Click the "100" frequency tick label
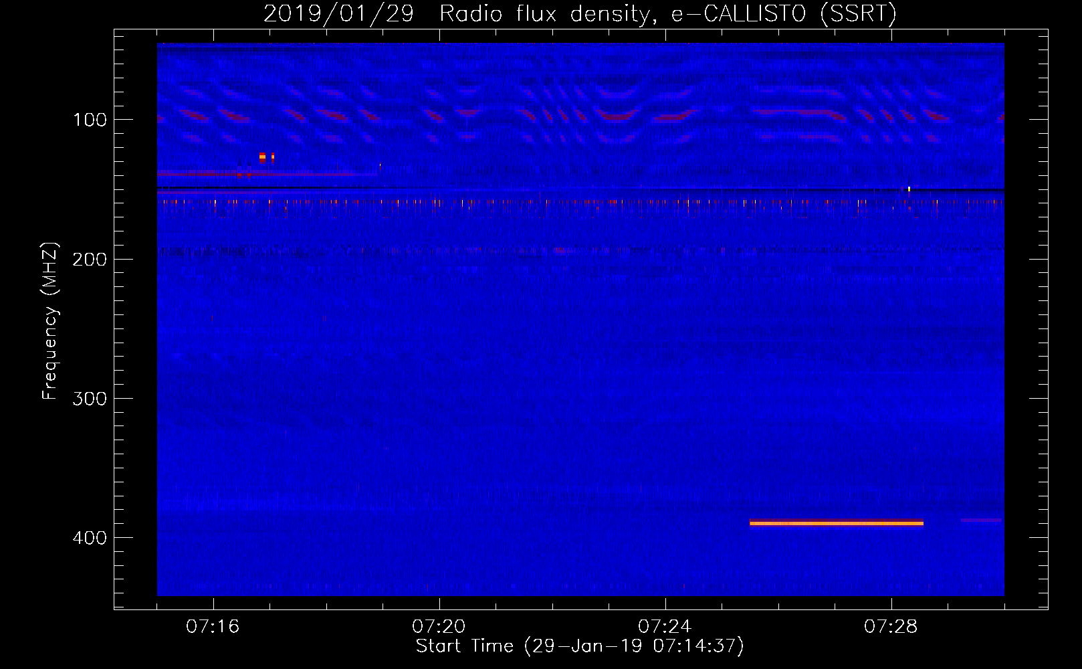Screen dimensions: 1082x669 [x=90, y=120]
